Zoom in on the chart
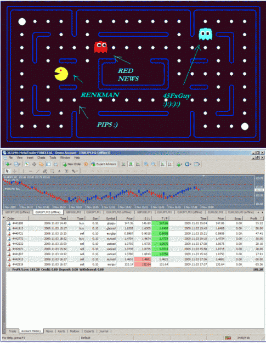 [146, 164]
